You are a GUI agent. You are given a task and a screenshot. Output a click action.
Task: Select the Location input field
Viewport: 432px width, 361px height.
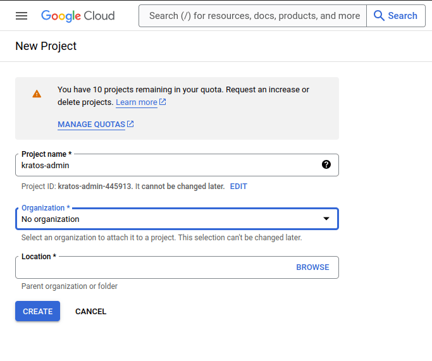[152, 267]
